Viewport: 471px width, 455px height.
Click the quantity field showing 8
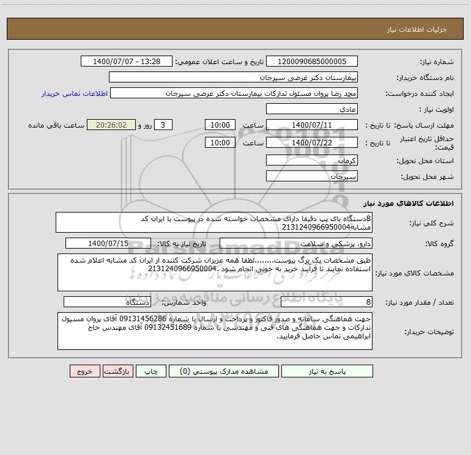click(x=327, y=302)
